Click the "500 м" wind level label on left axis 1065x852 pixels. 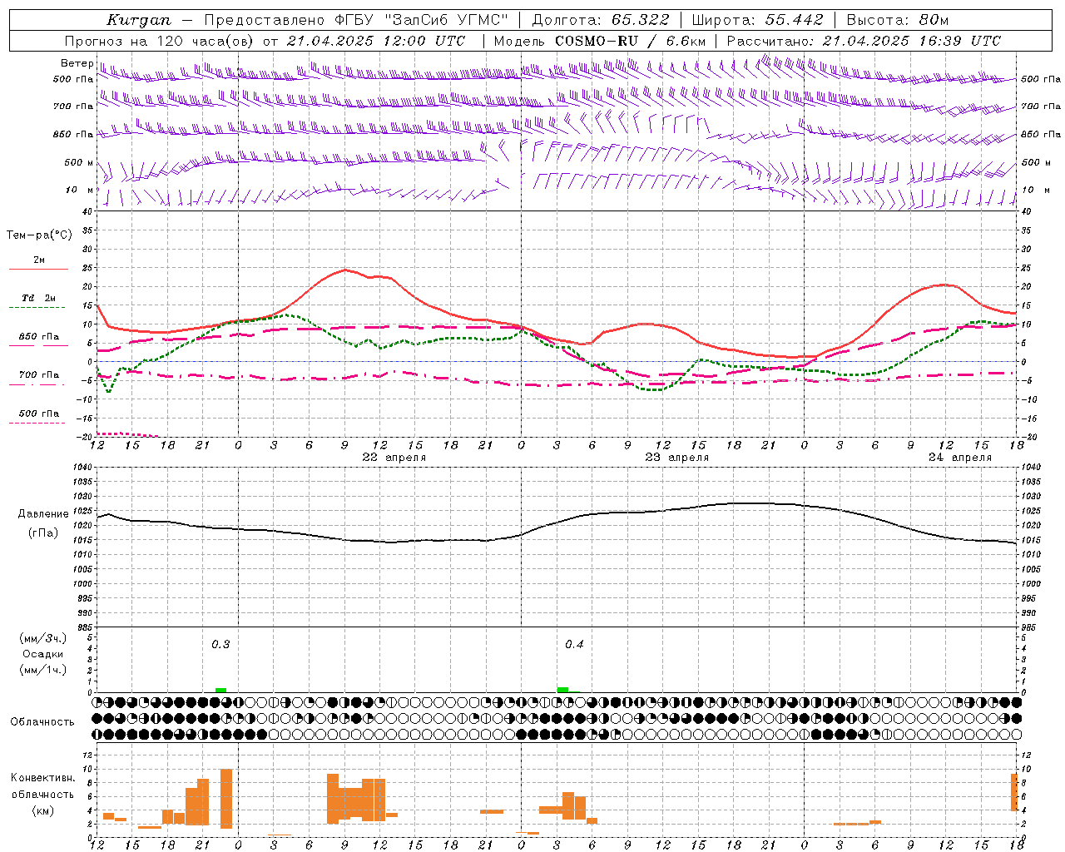[79, 162]
